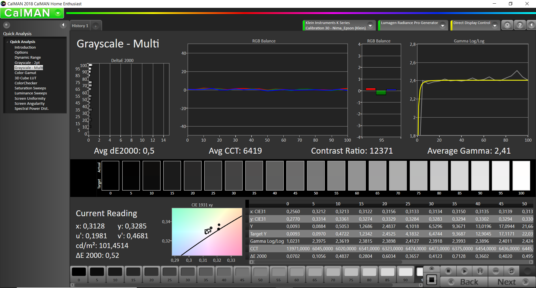Screen dimensions: 536x288
Task: Open the Direct Display Control dropdown
Action: pos(495,25)
